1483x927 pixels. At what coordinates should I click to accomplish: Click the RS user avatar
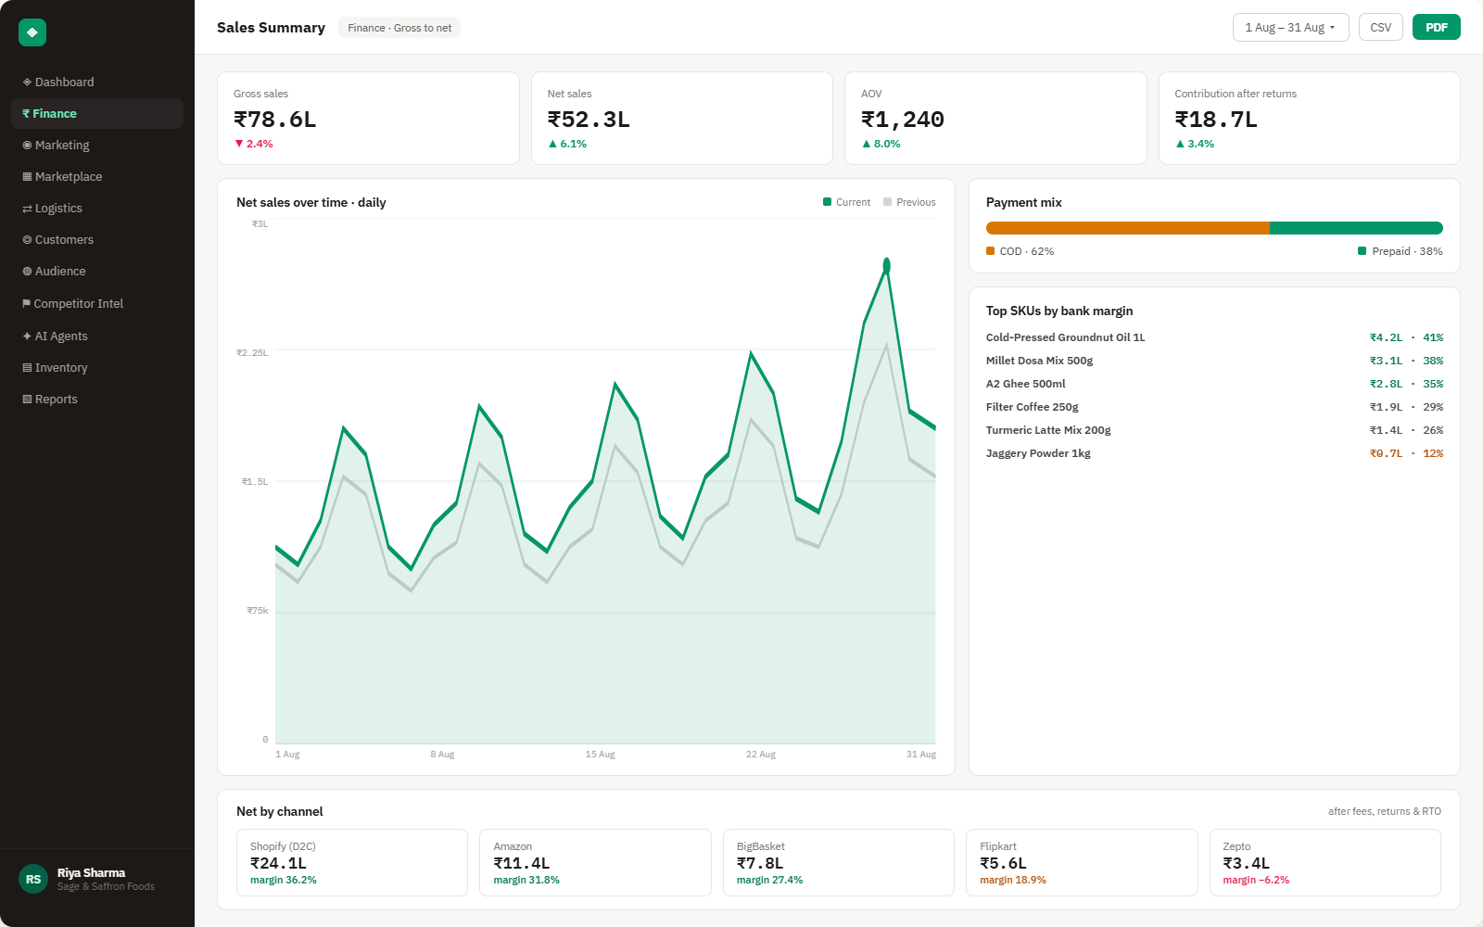click(x=33, y=879)
